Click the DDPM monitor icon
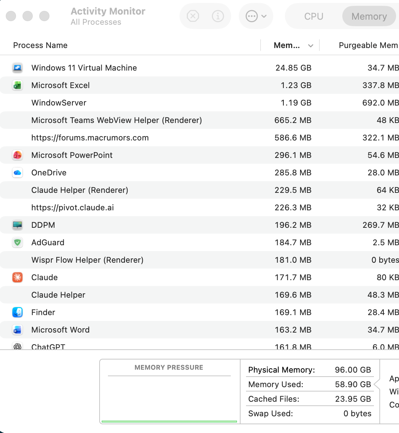This screenshot has height=433, width=399. coord(17,225)
